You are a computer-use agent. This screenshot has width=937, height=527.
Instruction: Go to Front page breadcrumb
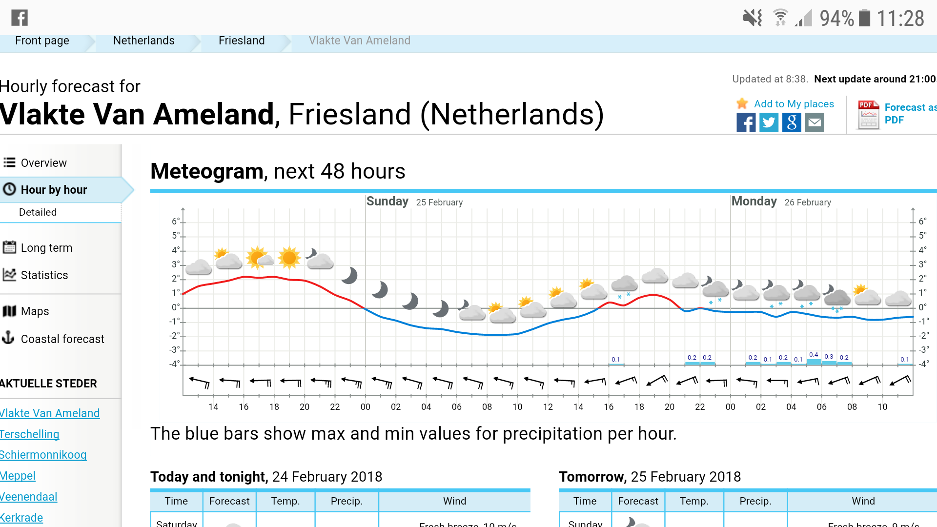(x=42, y=41)
